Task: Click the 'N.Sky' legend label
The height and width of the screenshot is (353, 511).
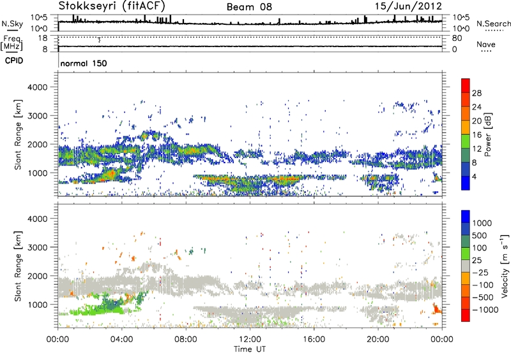Action: pos(12,24)
